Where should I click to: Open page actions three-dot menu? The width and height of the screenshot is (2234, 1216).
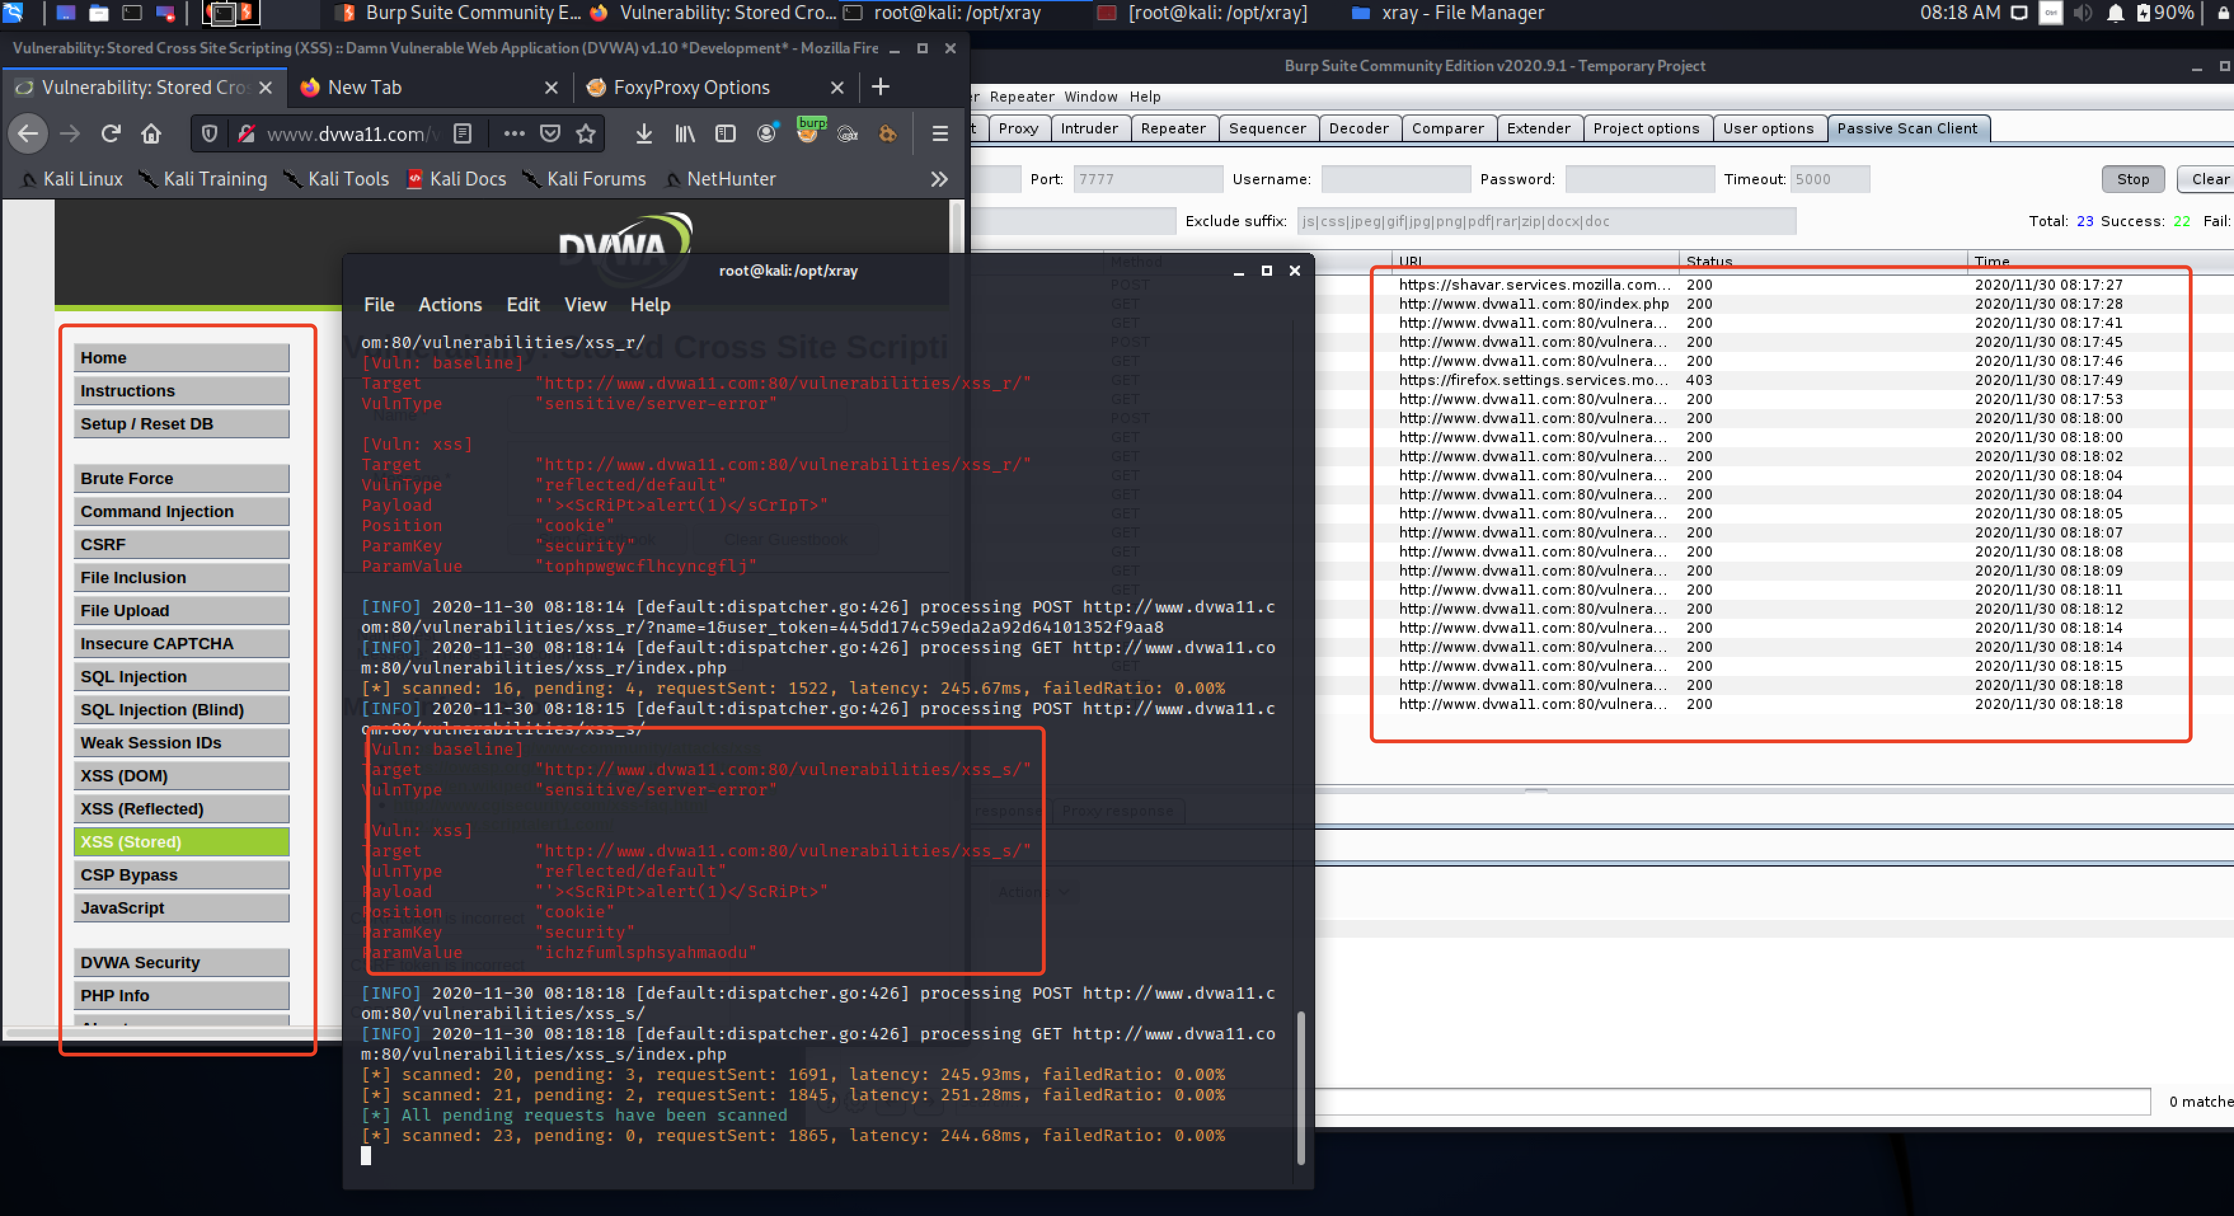[513, 133]
